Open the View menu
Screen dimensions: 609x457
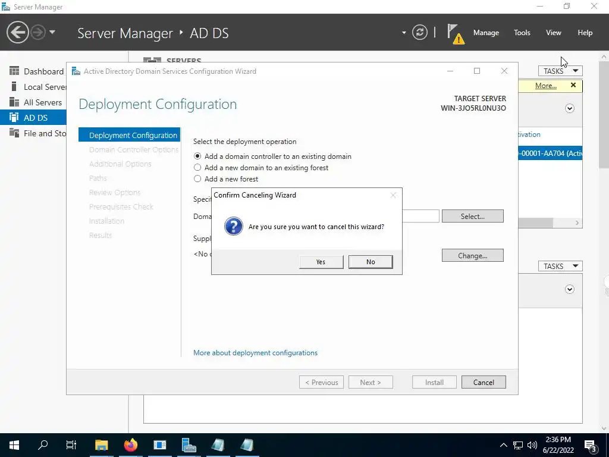553,33
